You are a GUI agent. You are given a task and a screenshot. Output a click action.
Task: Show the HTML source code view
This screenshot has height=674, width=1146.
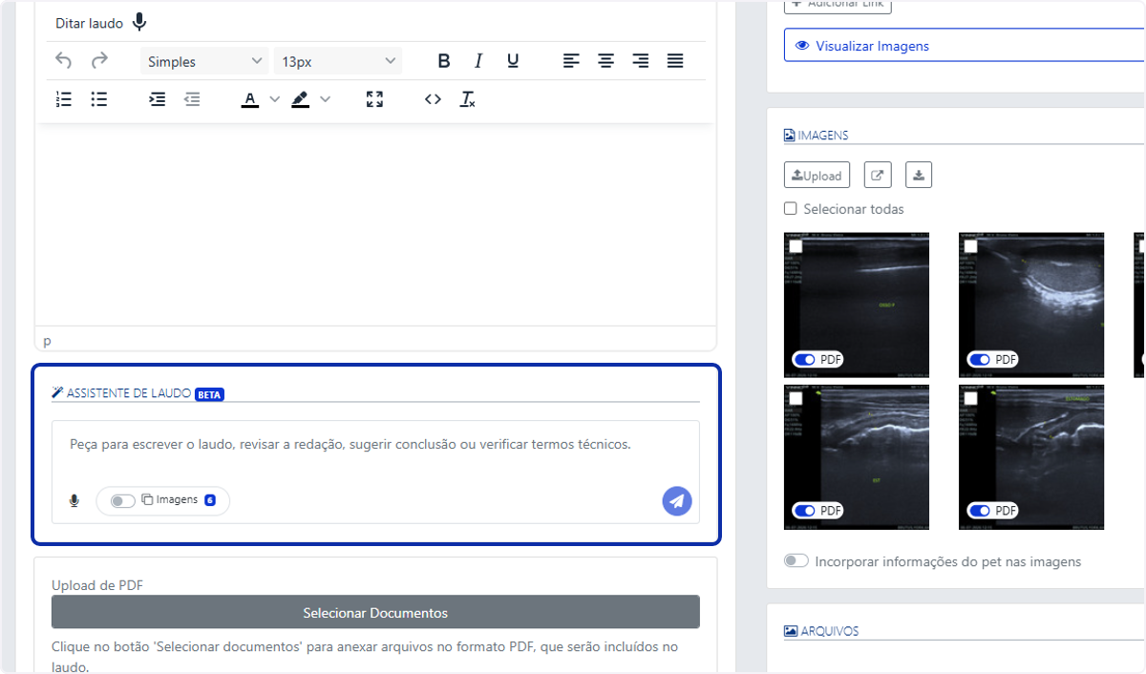pyautogui.click(x=433, y=98)
